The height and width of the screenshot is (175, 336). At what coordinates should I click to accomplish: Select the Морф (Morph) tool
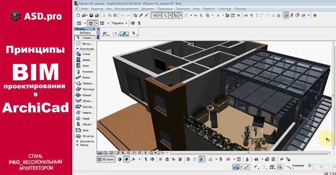click(x=85, y=118)
